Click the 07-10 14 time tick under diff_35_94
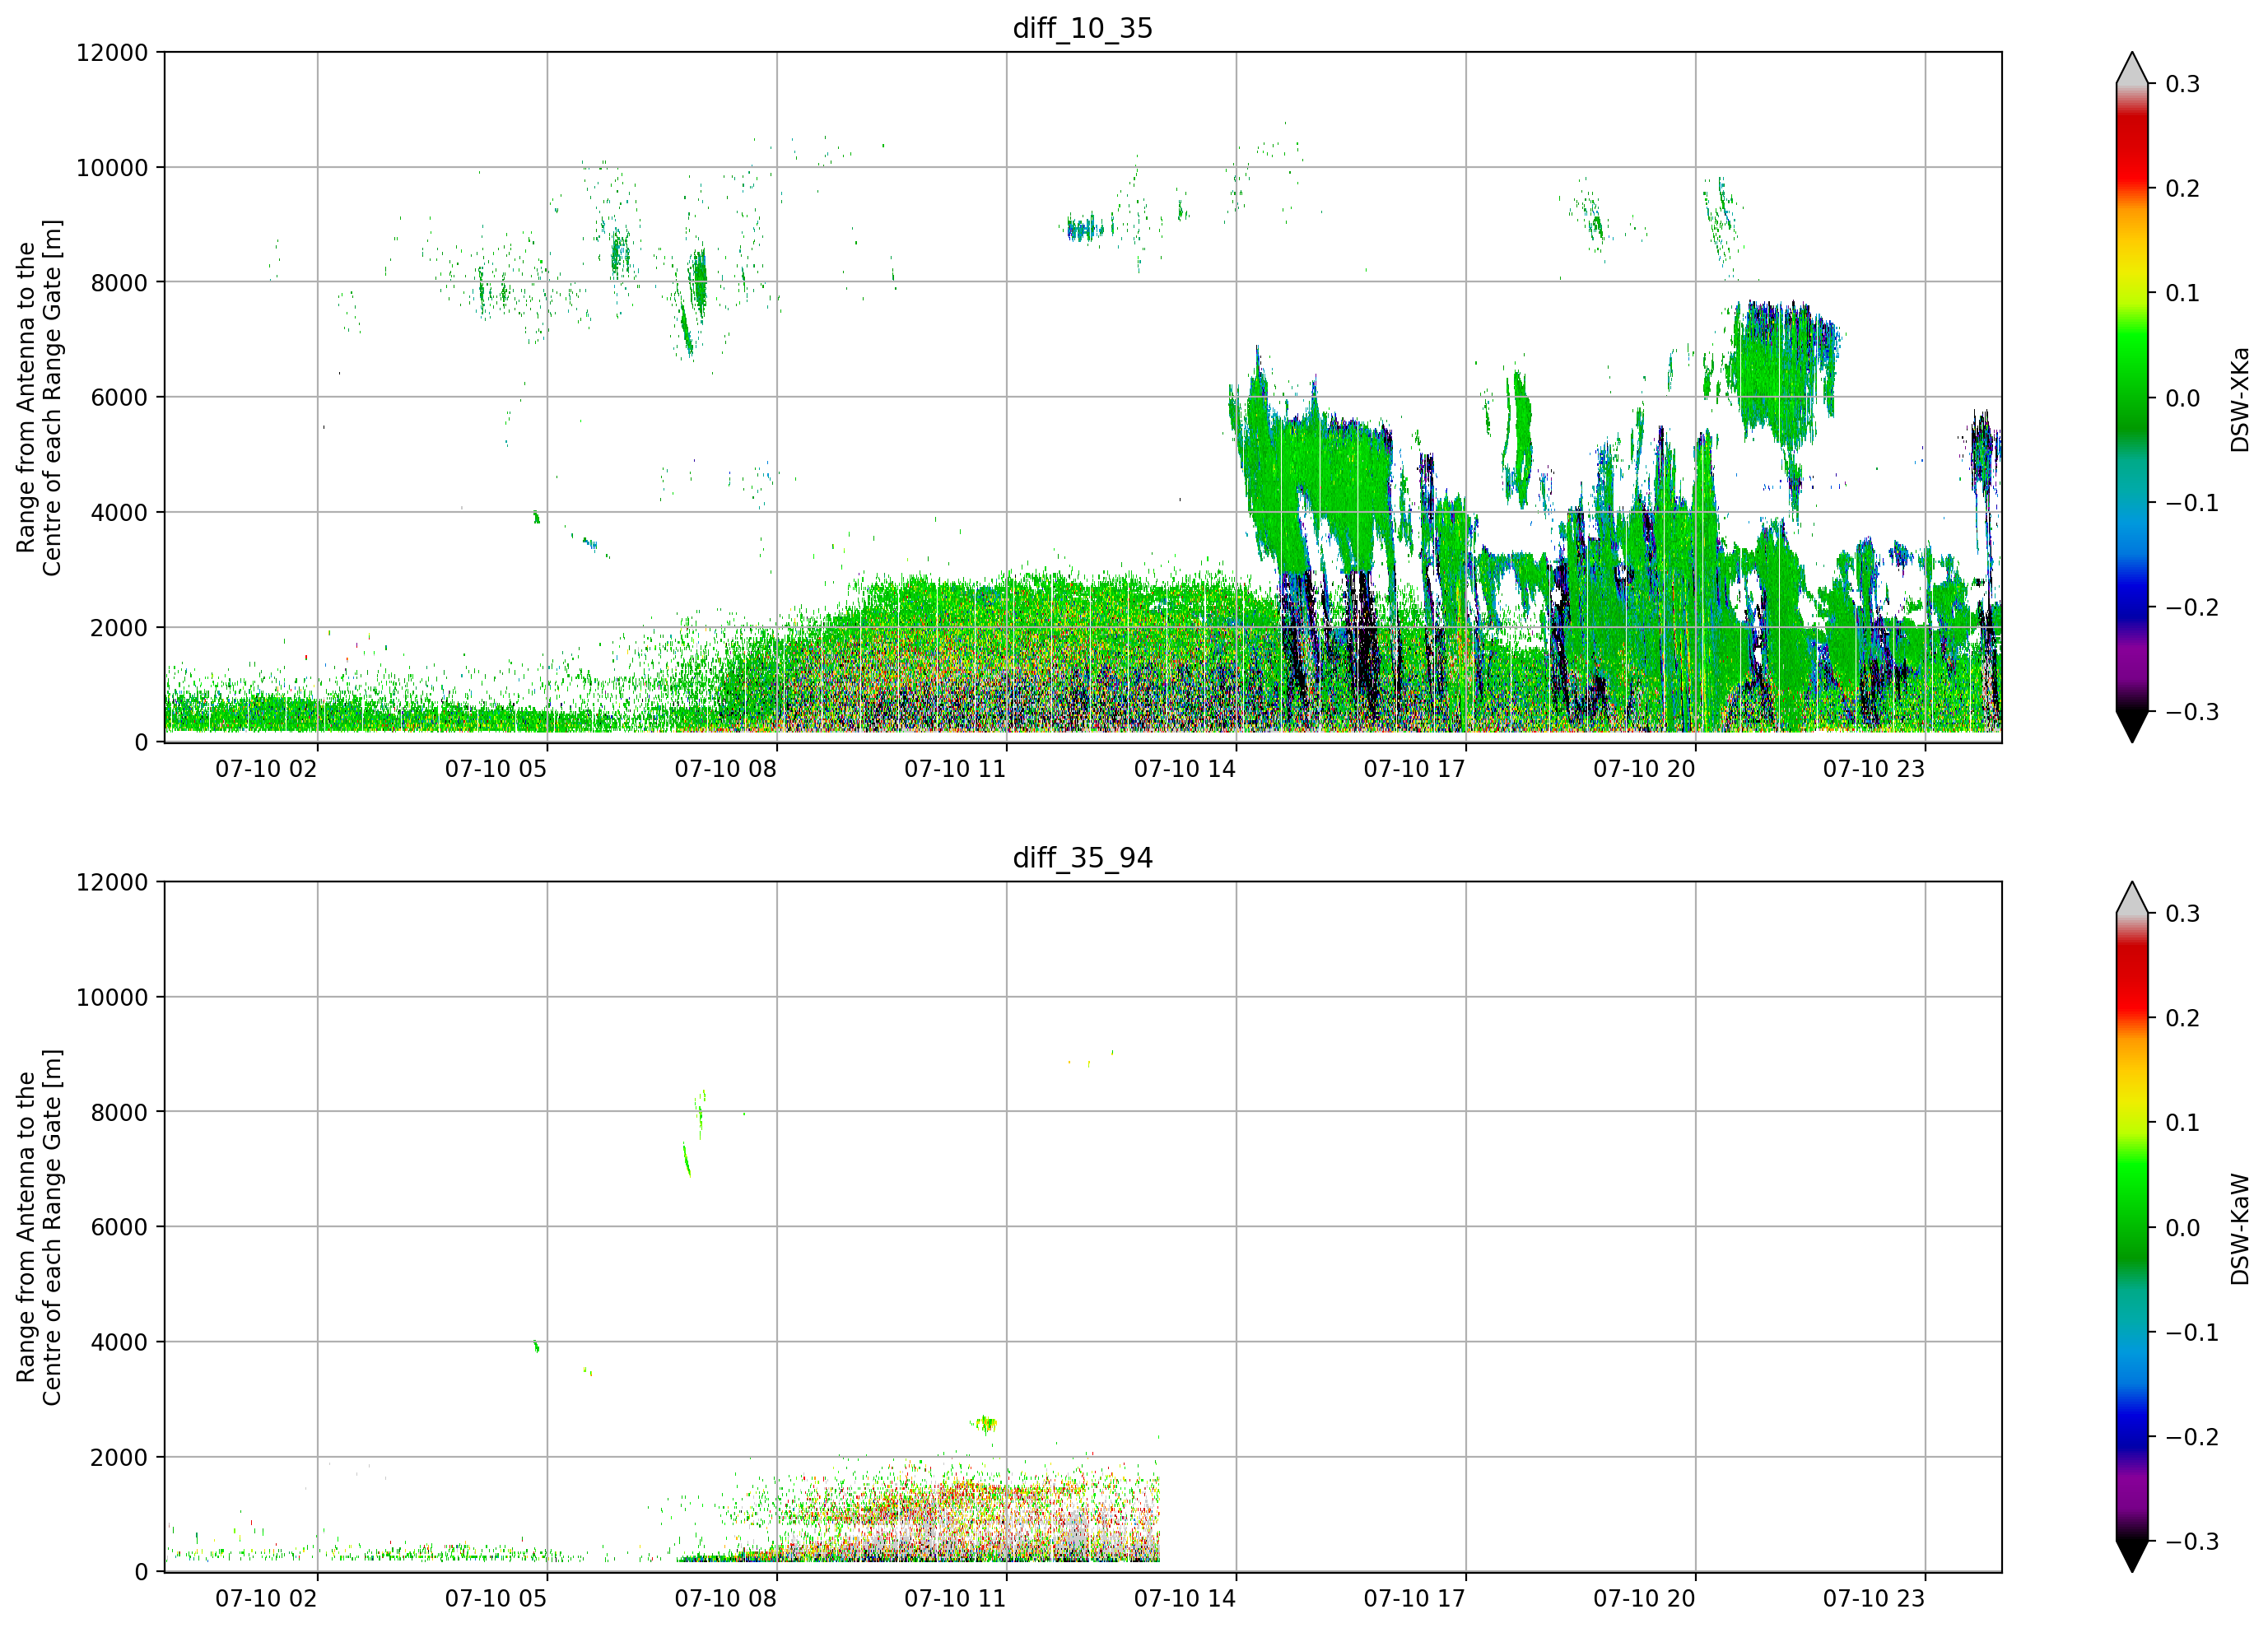This screenshot has width=2268, height=1628. coord(1185,1599)
